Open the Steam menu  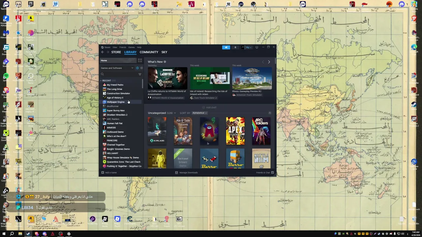108,47
